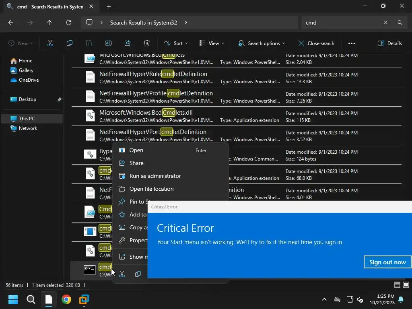Open the Sort dropdown

(176, 43)
